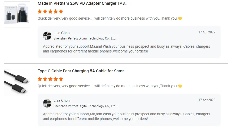Select the Lisa Chen name in the charger reply
The image size is (228, 128).
(62, 33)
